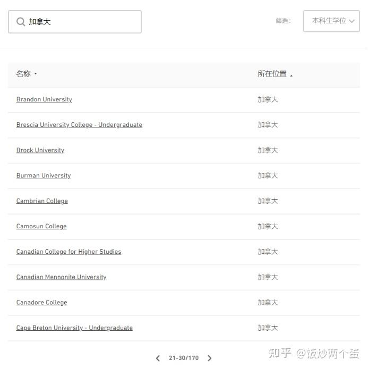Image resolution: width=368 pixels, height=368 pixels.
Task: Focus the search field containing 加拿大
Action: (x=75, y=22)
